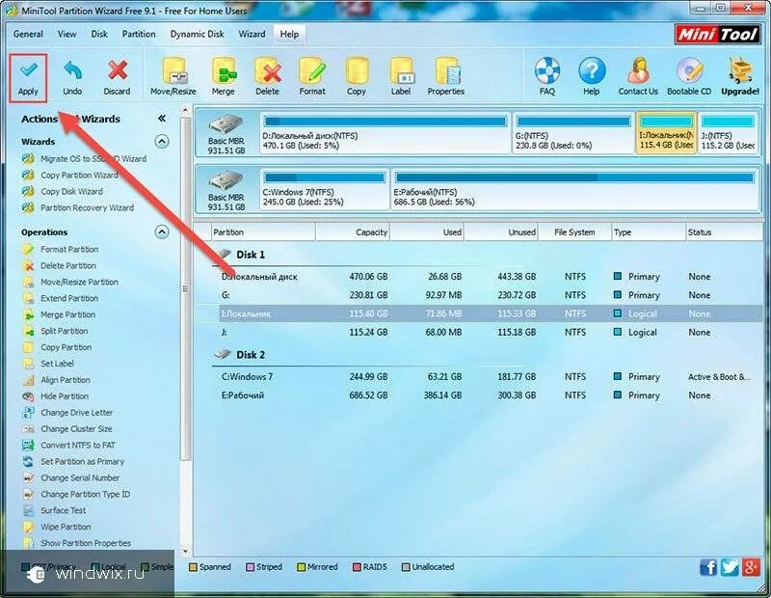Select the Merge toolbar icon

tap(224, 77)
